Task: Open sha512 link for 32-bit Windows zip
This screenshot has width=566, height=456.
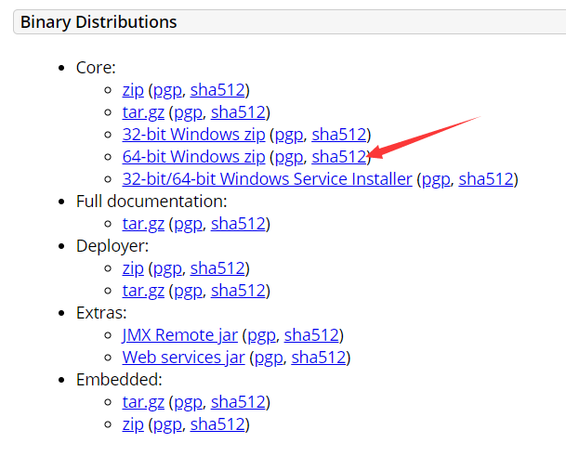Action: click(339, 135)
